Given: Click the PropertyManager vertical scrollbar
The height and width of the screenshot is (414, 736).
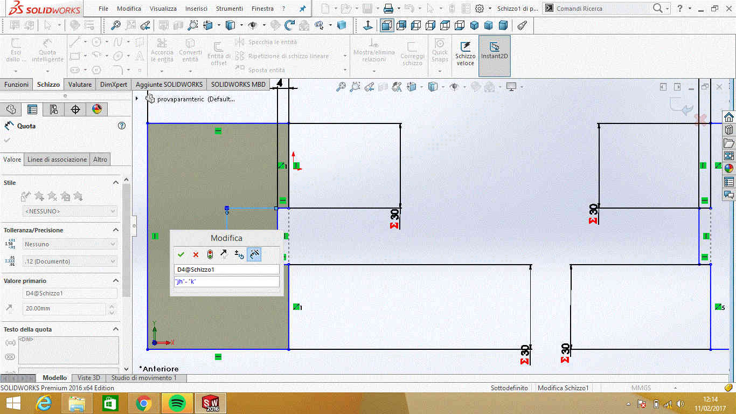Looking at the screenshot, I should coord(126,240).
